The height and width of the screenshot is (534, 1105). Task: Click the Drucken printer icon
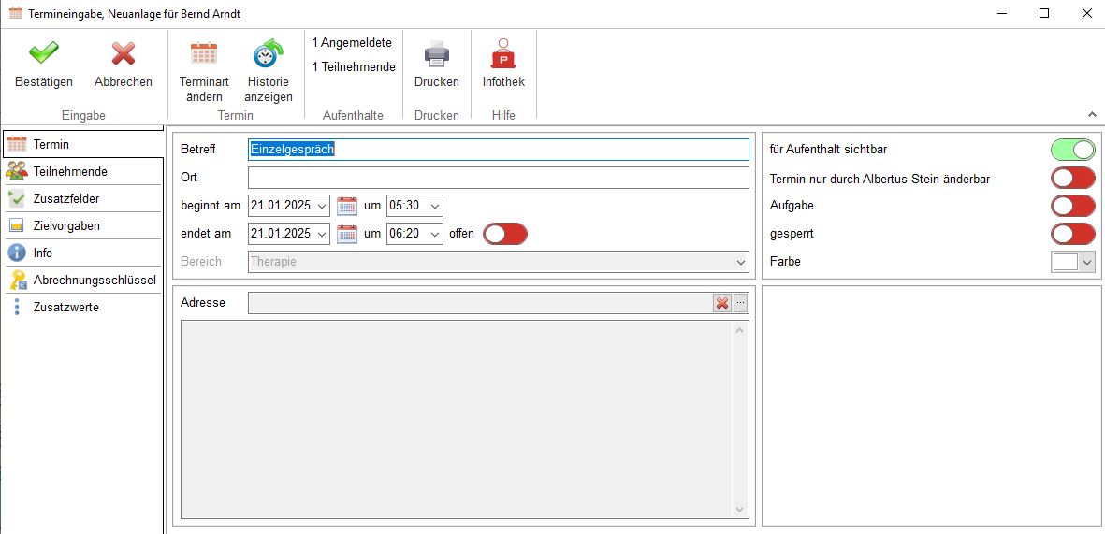coord(436,54)
